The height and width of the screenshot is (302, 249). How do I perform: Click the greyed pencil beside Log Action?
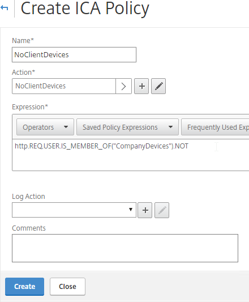(x=162, y=210)
